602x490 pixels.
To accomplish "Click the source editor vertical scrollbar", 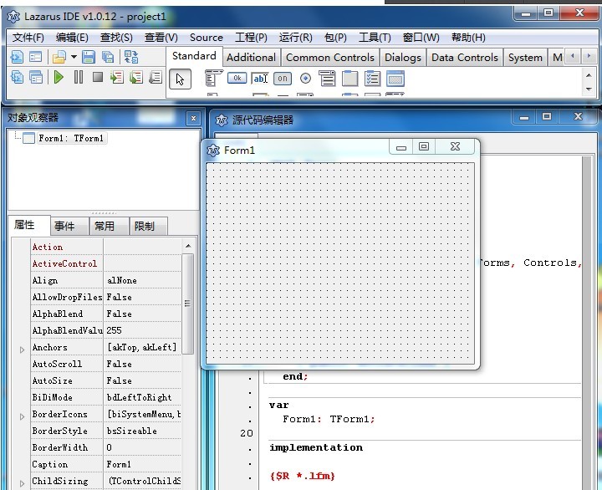I will click(x=586, y=323).
